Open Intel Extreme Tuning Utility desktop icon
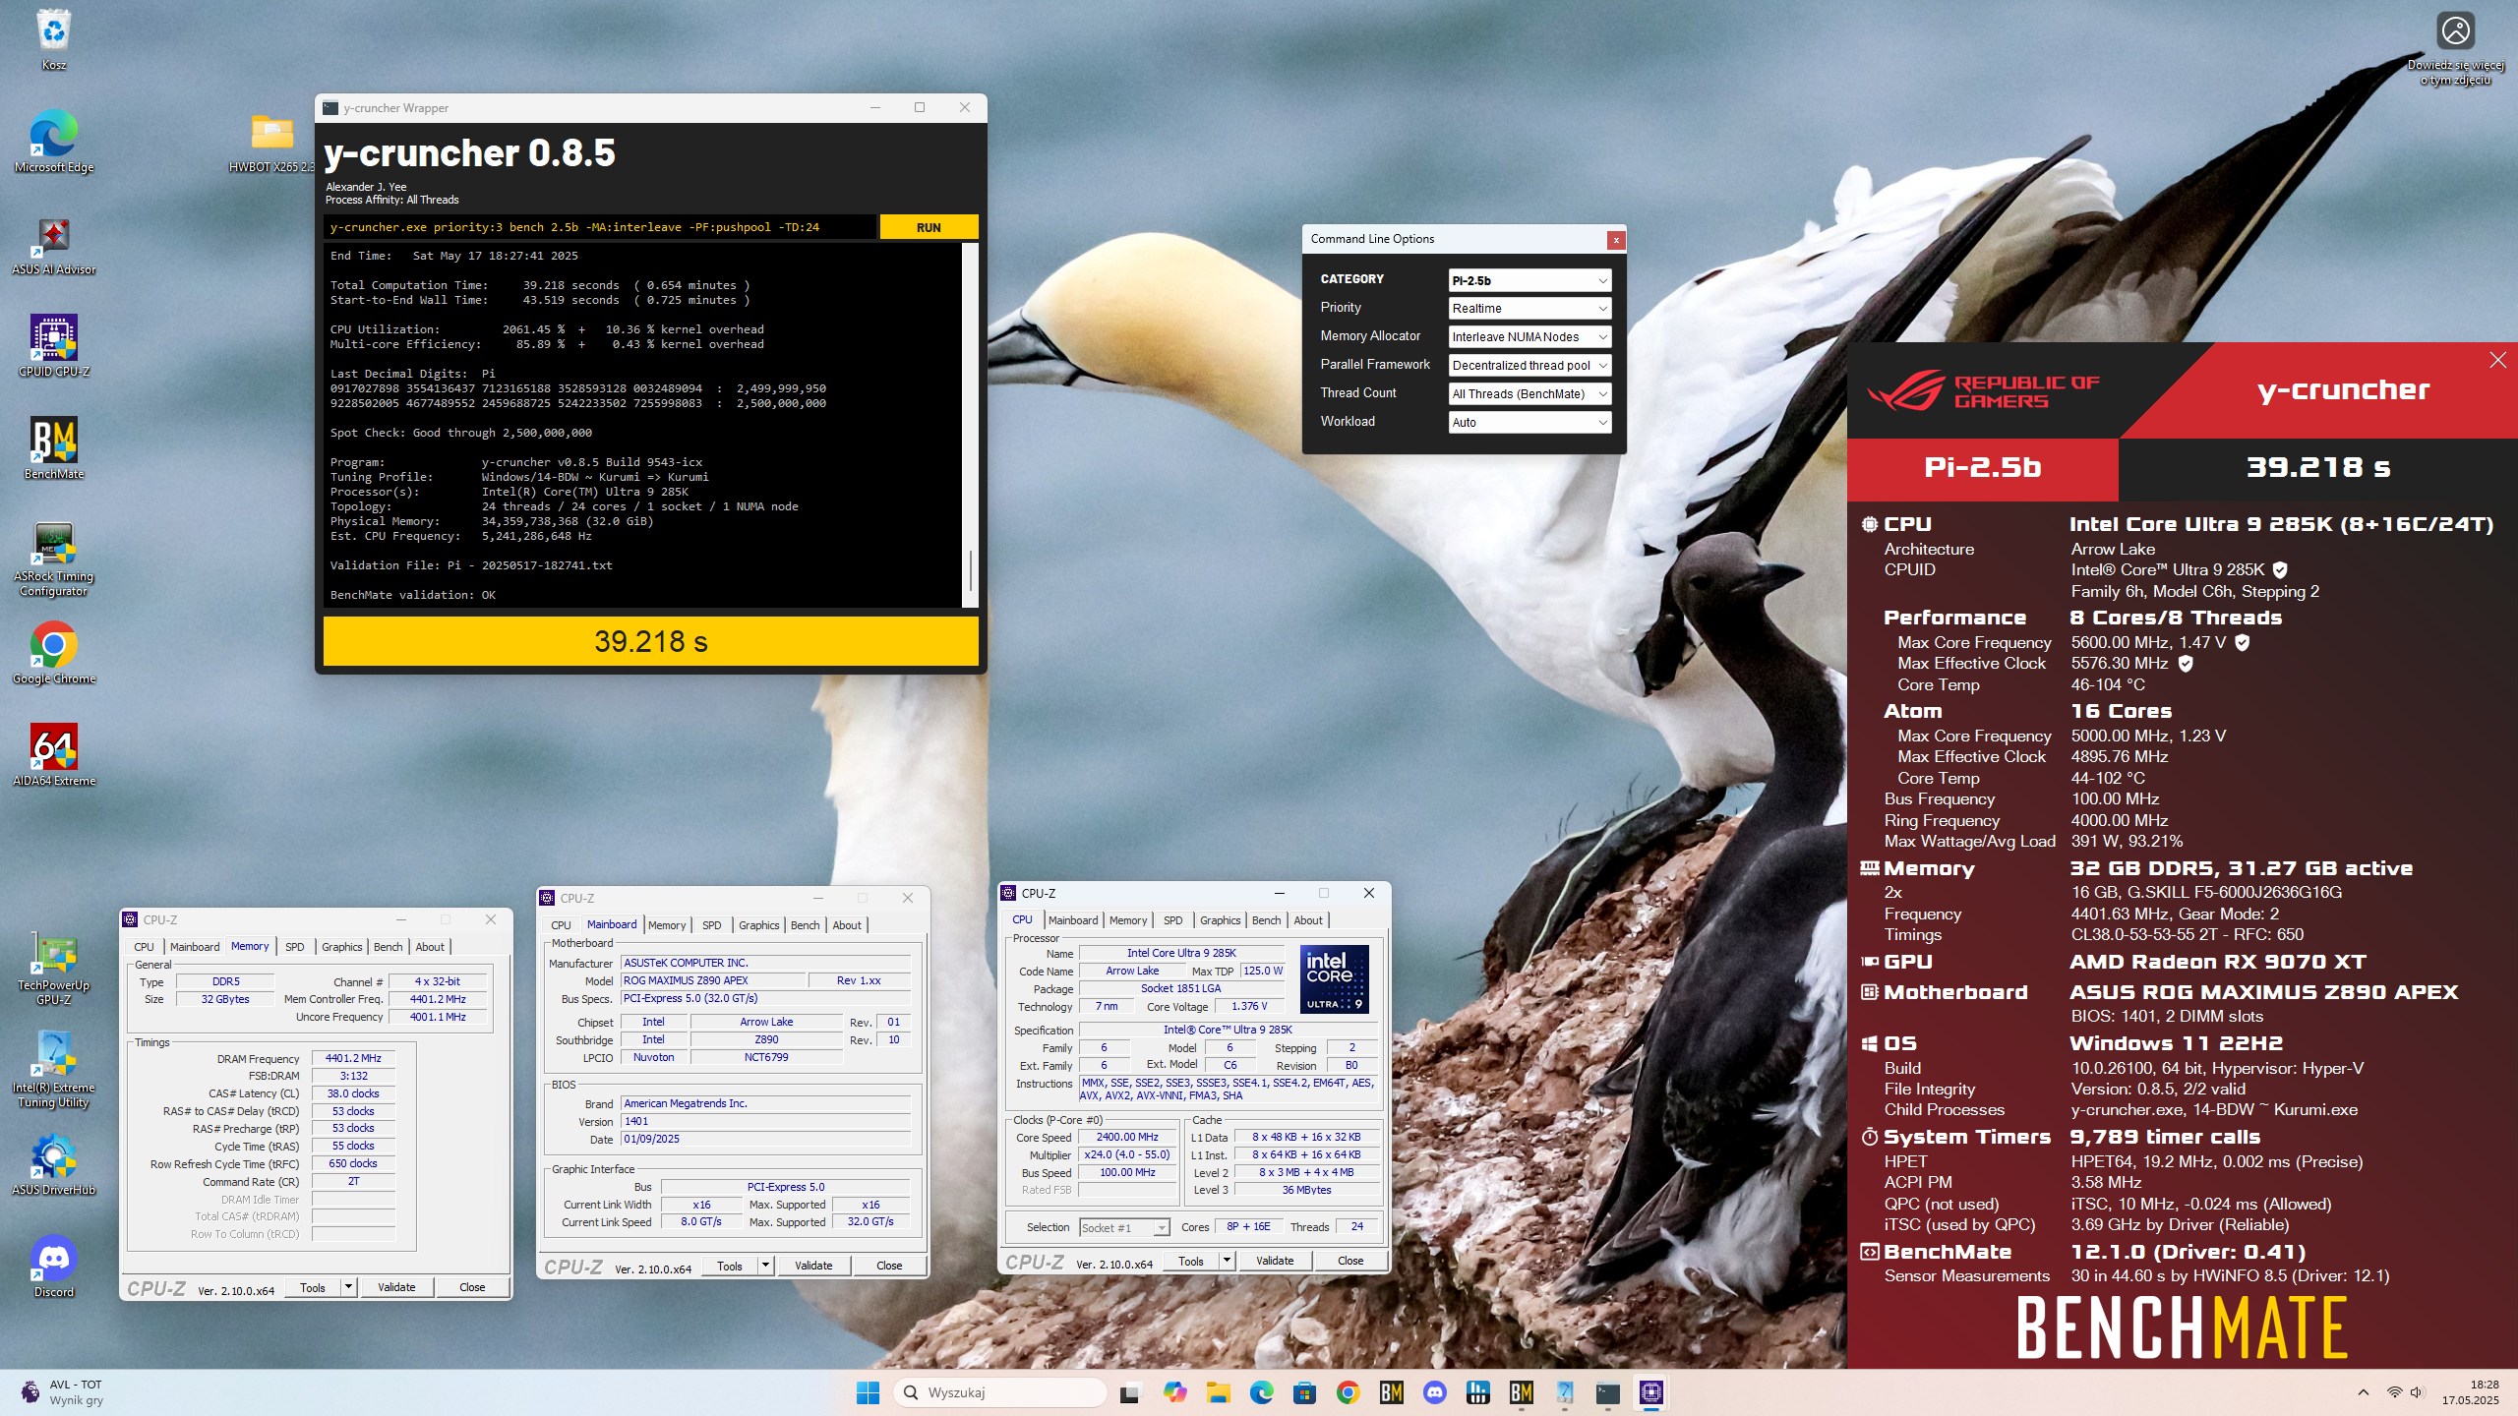 pos(53,1070)
